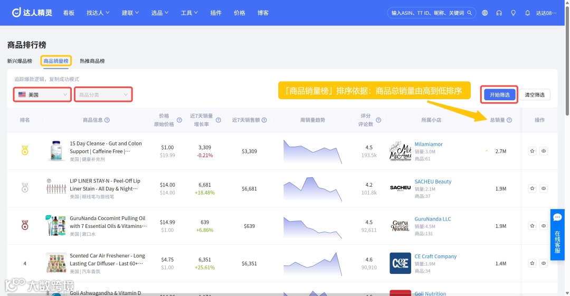The width and height of the screenshot is (570, 296).
Task: Click the headset support icon
Action: 499,13
